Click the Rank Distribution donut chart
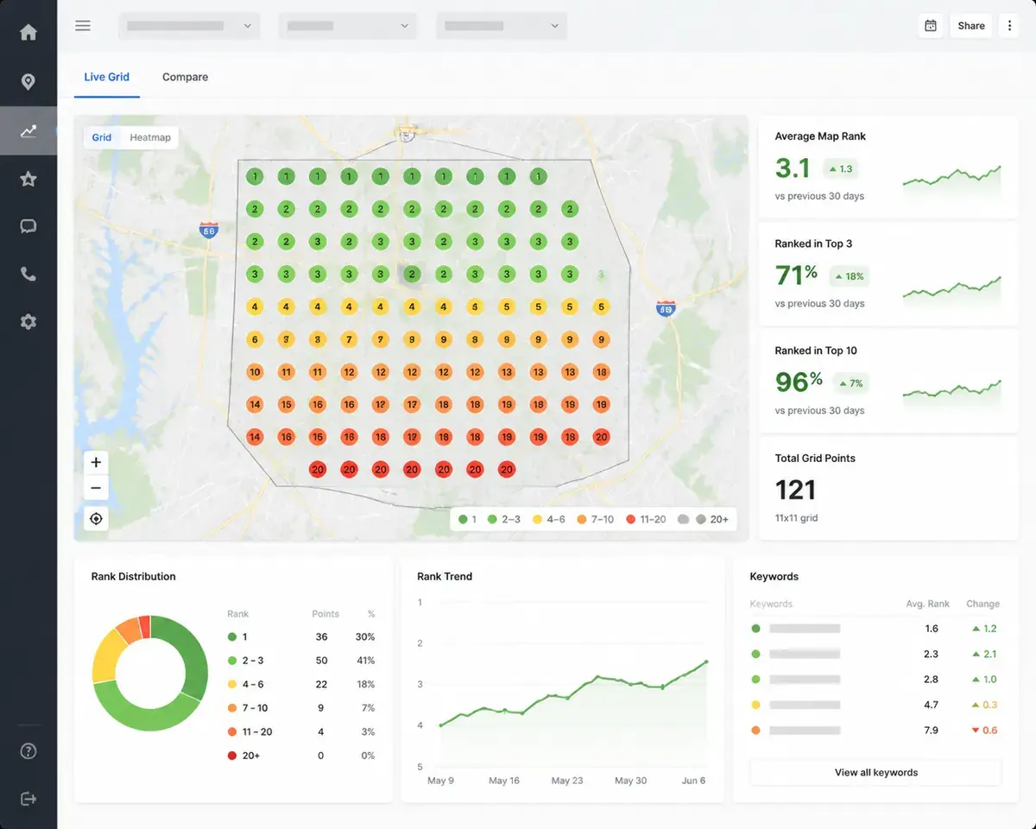The image size is (1036, 829). 150,673
